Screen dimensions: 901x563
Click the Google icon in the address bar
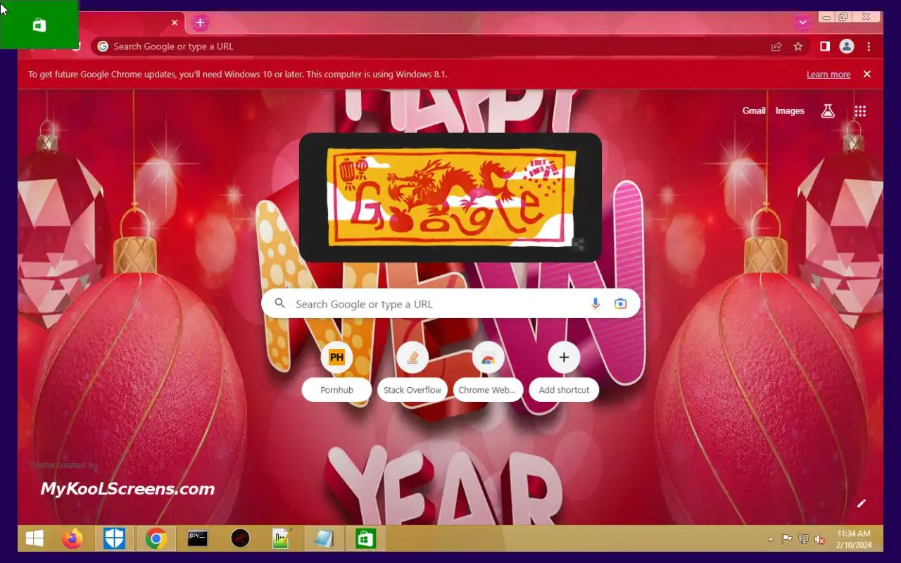coord(103,46)
